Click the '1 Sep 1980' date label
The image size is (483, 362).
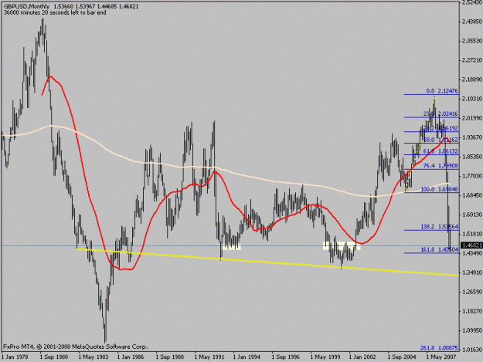[x=54, y=357]
